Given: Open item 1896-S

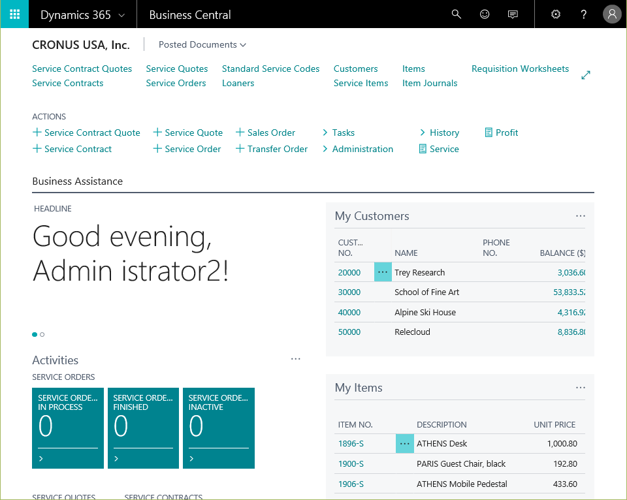Looking at the screenshot, I should click(351, 444).
